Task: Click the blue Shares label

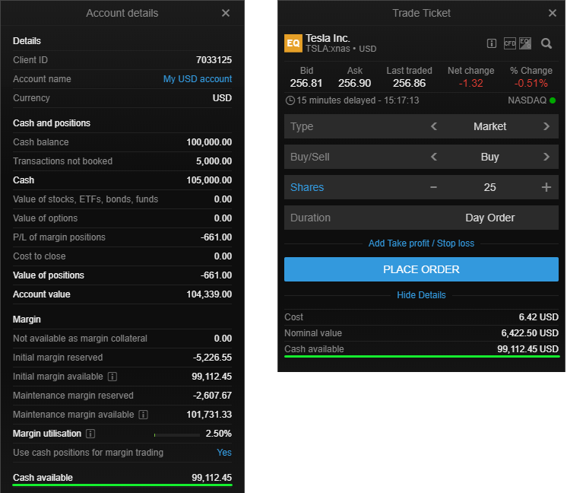Action: click(307, 187)
